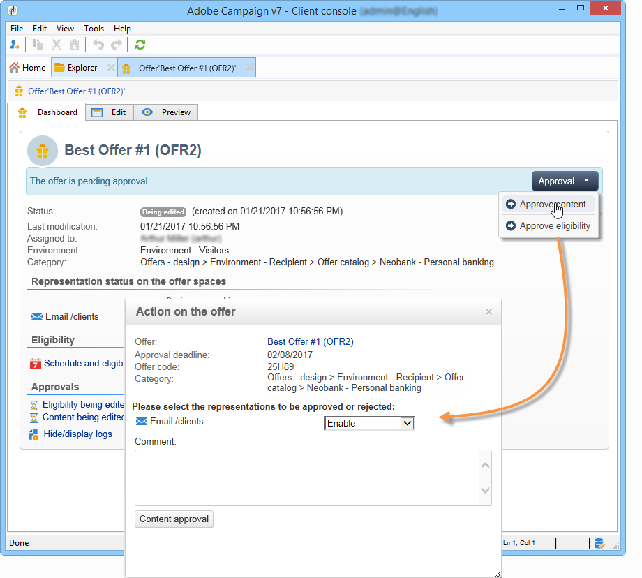This screenshot has width=642, height=578.
Task: Choose Approve eligibility from the menu
Action: point(548,225)
